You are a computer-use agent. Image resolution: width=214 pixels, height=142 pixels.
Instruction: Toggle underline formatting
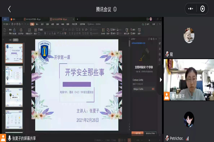(50, 33)
